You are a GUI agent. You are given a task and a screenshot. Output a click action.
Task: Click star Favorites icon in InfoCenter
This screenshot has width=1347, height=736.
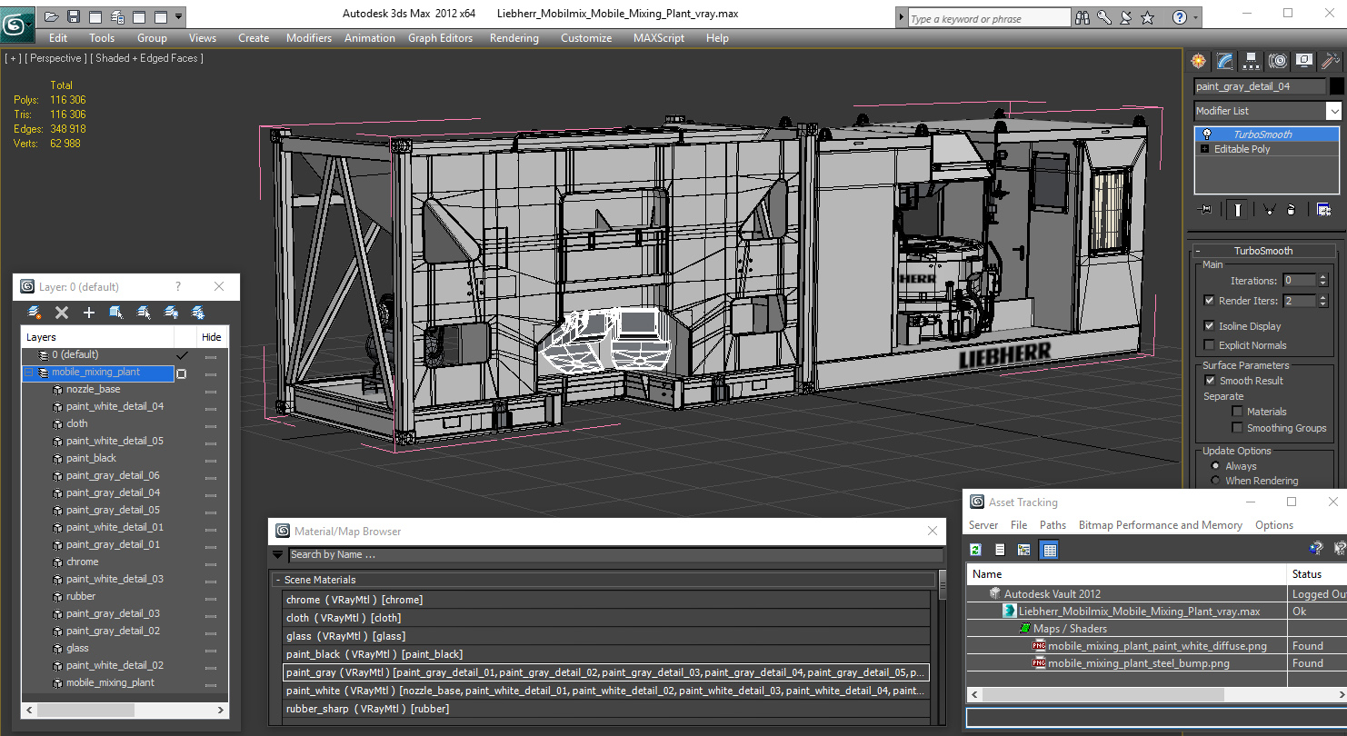pyautogui.click(x=1148, y=17)
